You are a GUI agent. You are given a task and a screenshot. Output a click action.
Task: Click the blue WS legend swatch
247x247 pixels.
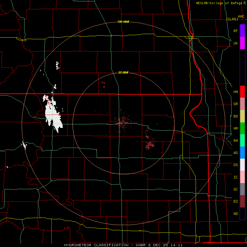tap(242, 153)
